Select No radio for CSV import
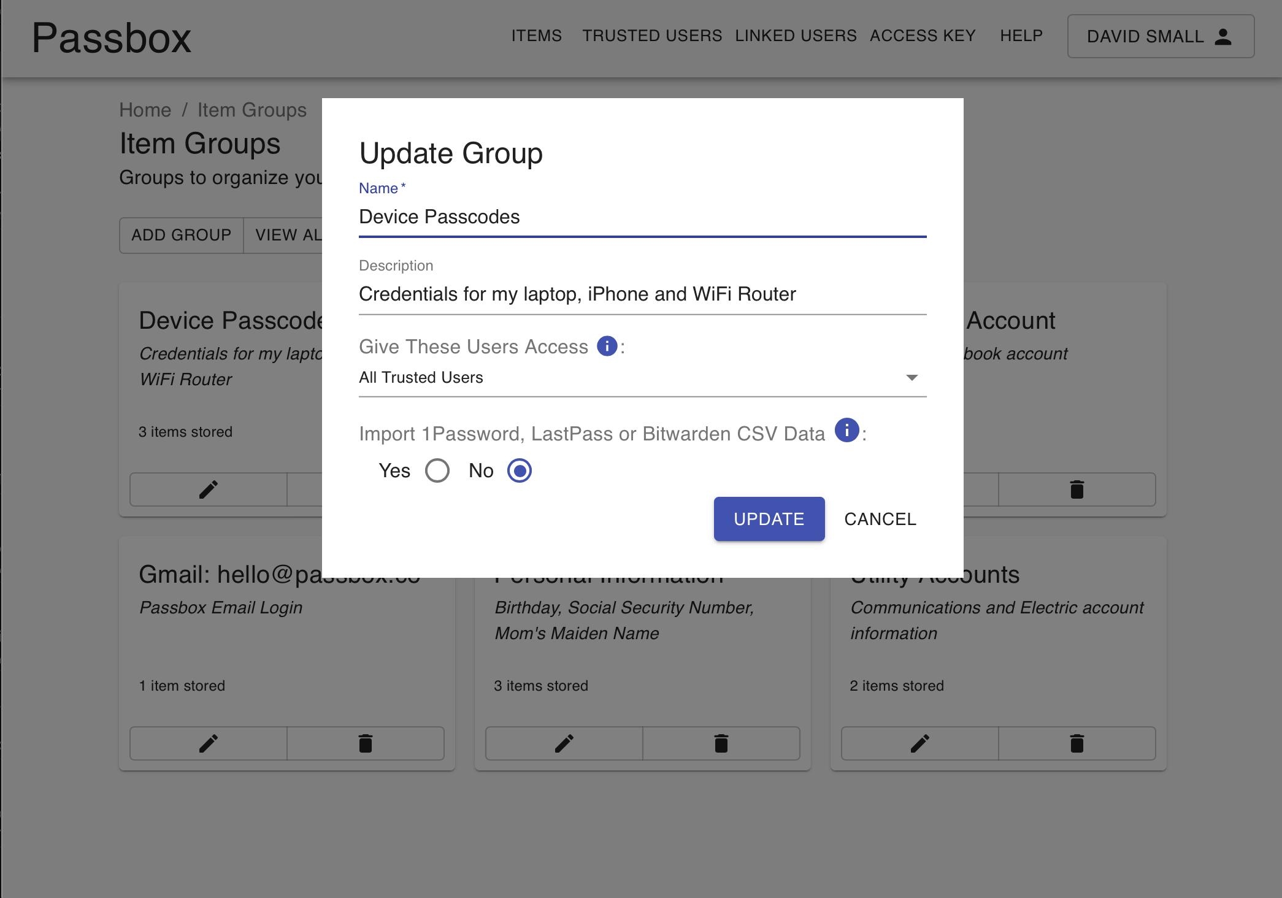Image resolution: width=1282 pixels, height=898 pixels. pos(520,470)
